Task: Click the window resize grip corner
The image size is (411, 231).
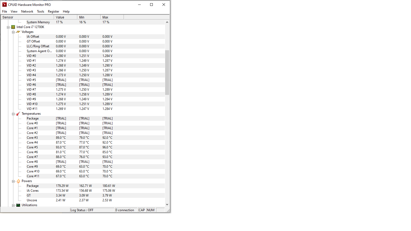Action: click(168, 211)
